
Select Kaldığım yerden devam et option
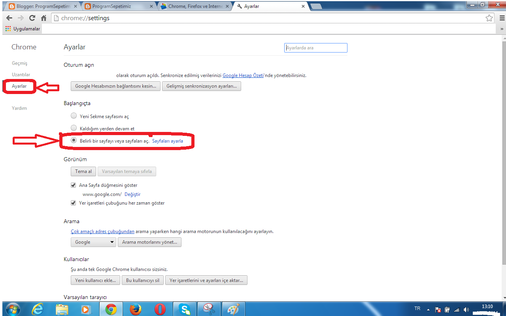tap(74, 128)
